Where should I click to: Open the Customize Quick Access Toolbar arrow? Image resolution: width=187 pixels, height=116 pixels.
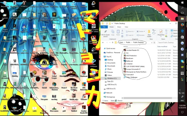tap(112, 24)
